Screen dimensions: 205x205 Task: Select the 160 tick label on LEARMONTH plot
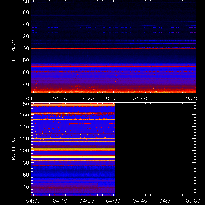click(x=24, y=12)
